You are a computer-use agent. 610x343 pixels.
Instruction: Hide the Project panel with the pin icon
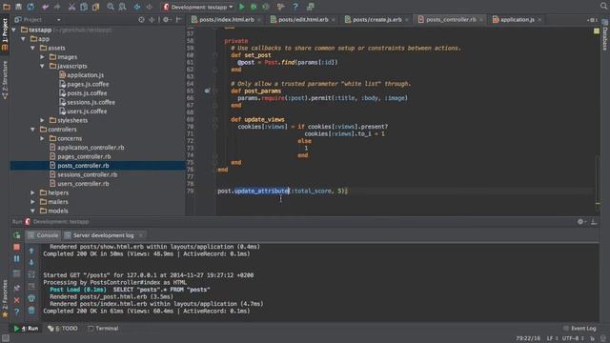coord(178,19)
